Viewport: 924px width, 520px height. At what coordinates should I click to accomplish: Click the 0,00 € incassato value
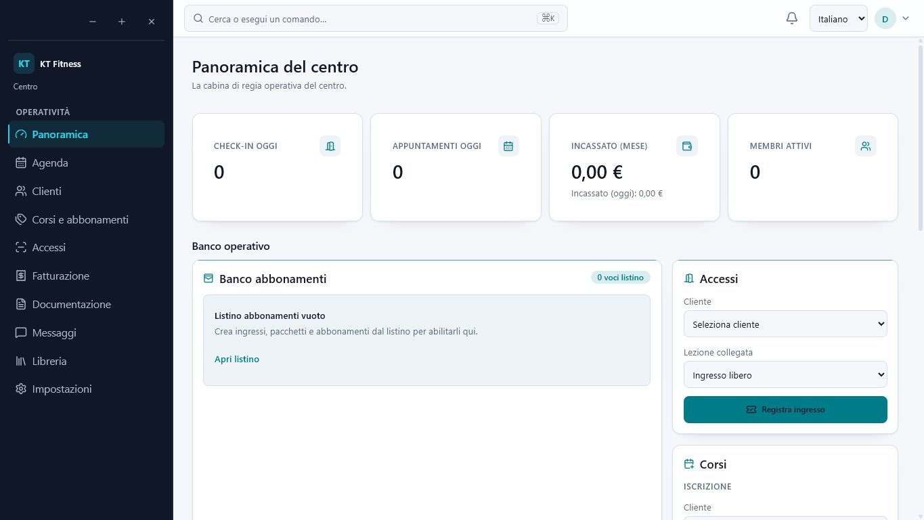click(597, 172)
